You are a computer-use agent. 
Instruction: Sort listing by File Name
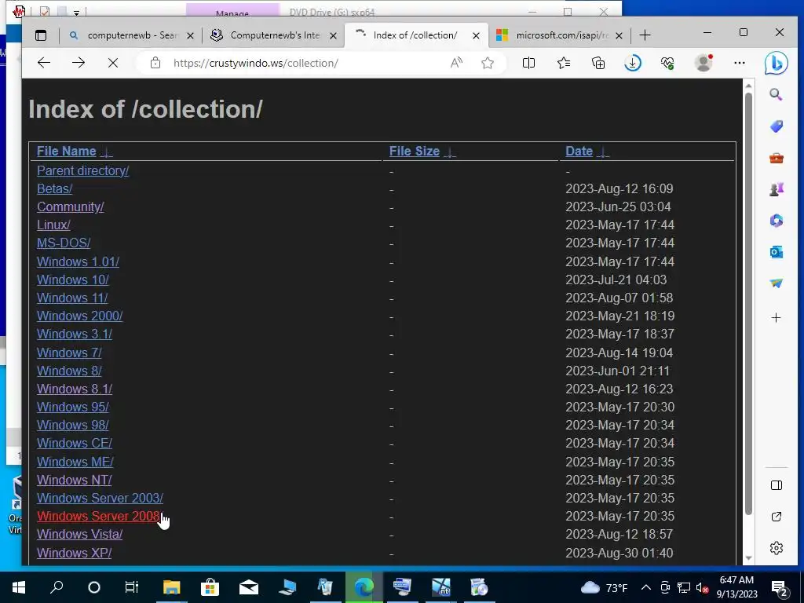coord(66,152)
